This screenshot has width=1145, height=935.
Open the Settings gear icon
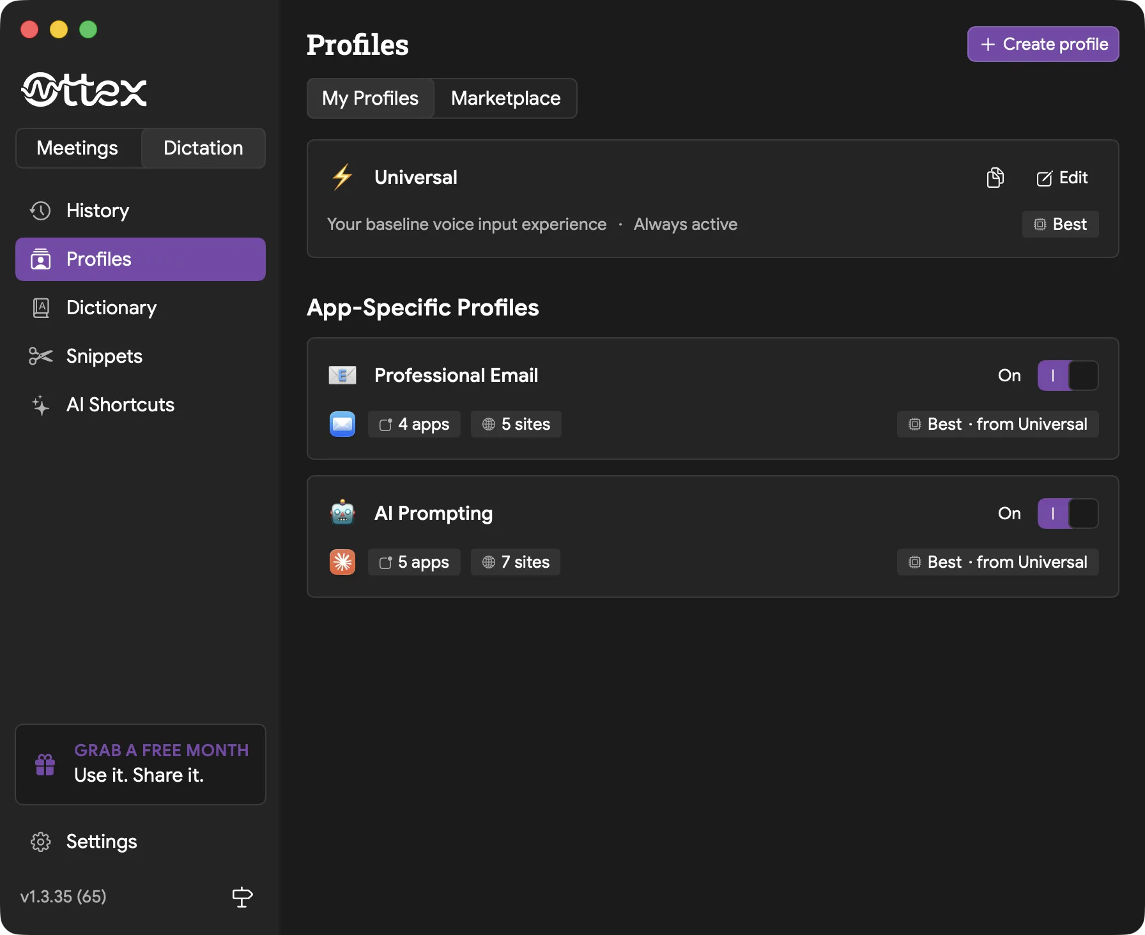pos(41,842)
